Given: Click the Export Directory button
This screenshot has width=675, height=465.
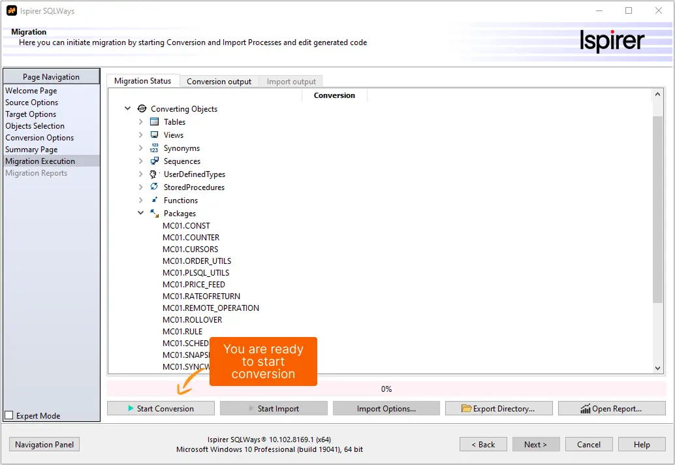Looking at the screenshot, I should click(499, 408).
